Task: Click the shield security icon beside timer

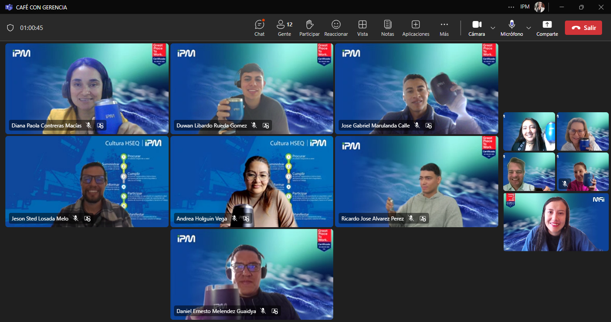Action: tap(10, 28)
